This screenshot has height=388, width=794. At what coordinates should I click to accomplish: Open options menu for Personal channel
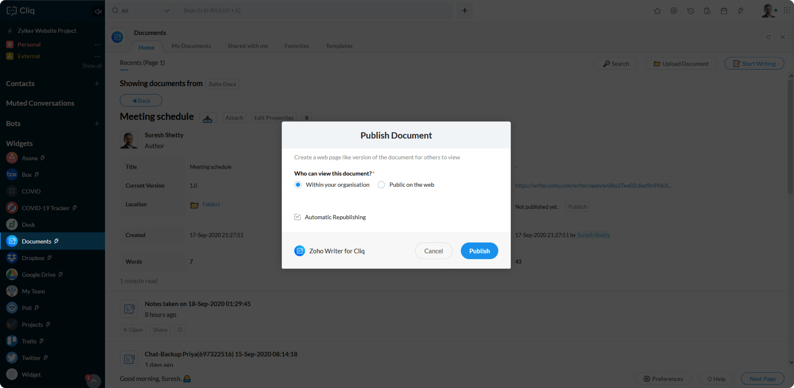(x=97, y=45)
